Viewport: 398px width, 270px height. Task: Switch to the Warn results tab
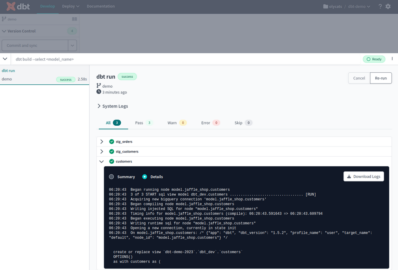coord(177,123)
